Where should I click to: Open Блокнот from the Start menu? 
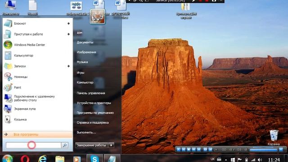pyautogui.click(x=38, y=23)
